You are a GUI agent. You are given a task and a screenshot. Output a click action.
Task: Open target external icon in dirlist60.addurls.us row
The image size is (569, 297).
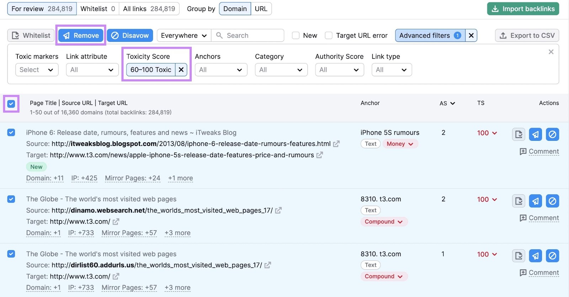pyautogui.click(x=116, y=276)
